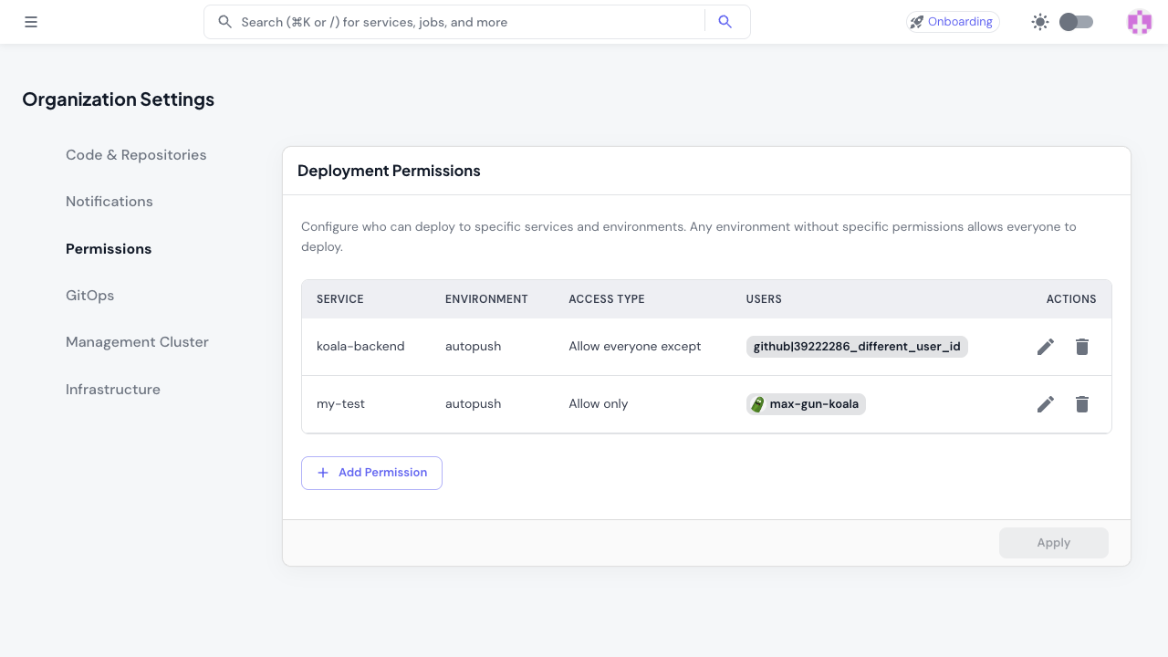The image size is (1168, 657).
Task: Click the search input field
Action: click(x=456, y=21)
